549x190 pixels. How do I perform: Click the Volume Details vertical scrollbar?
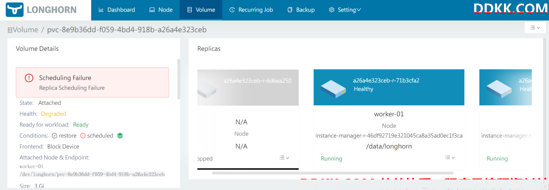coord(179,79)
